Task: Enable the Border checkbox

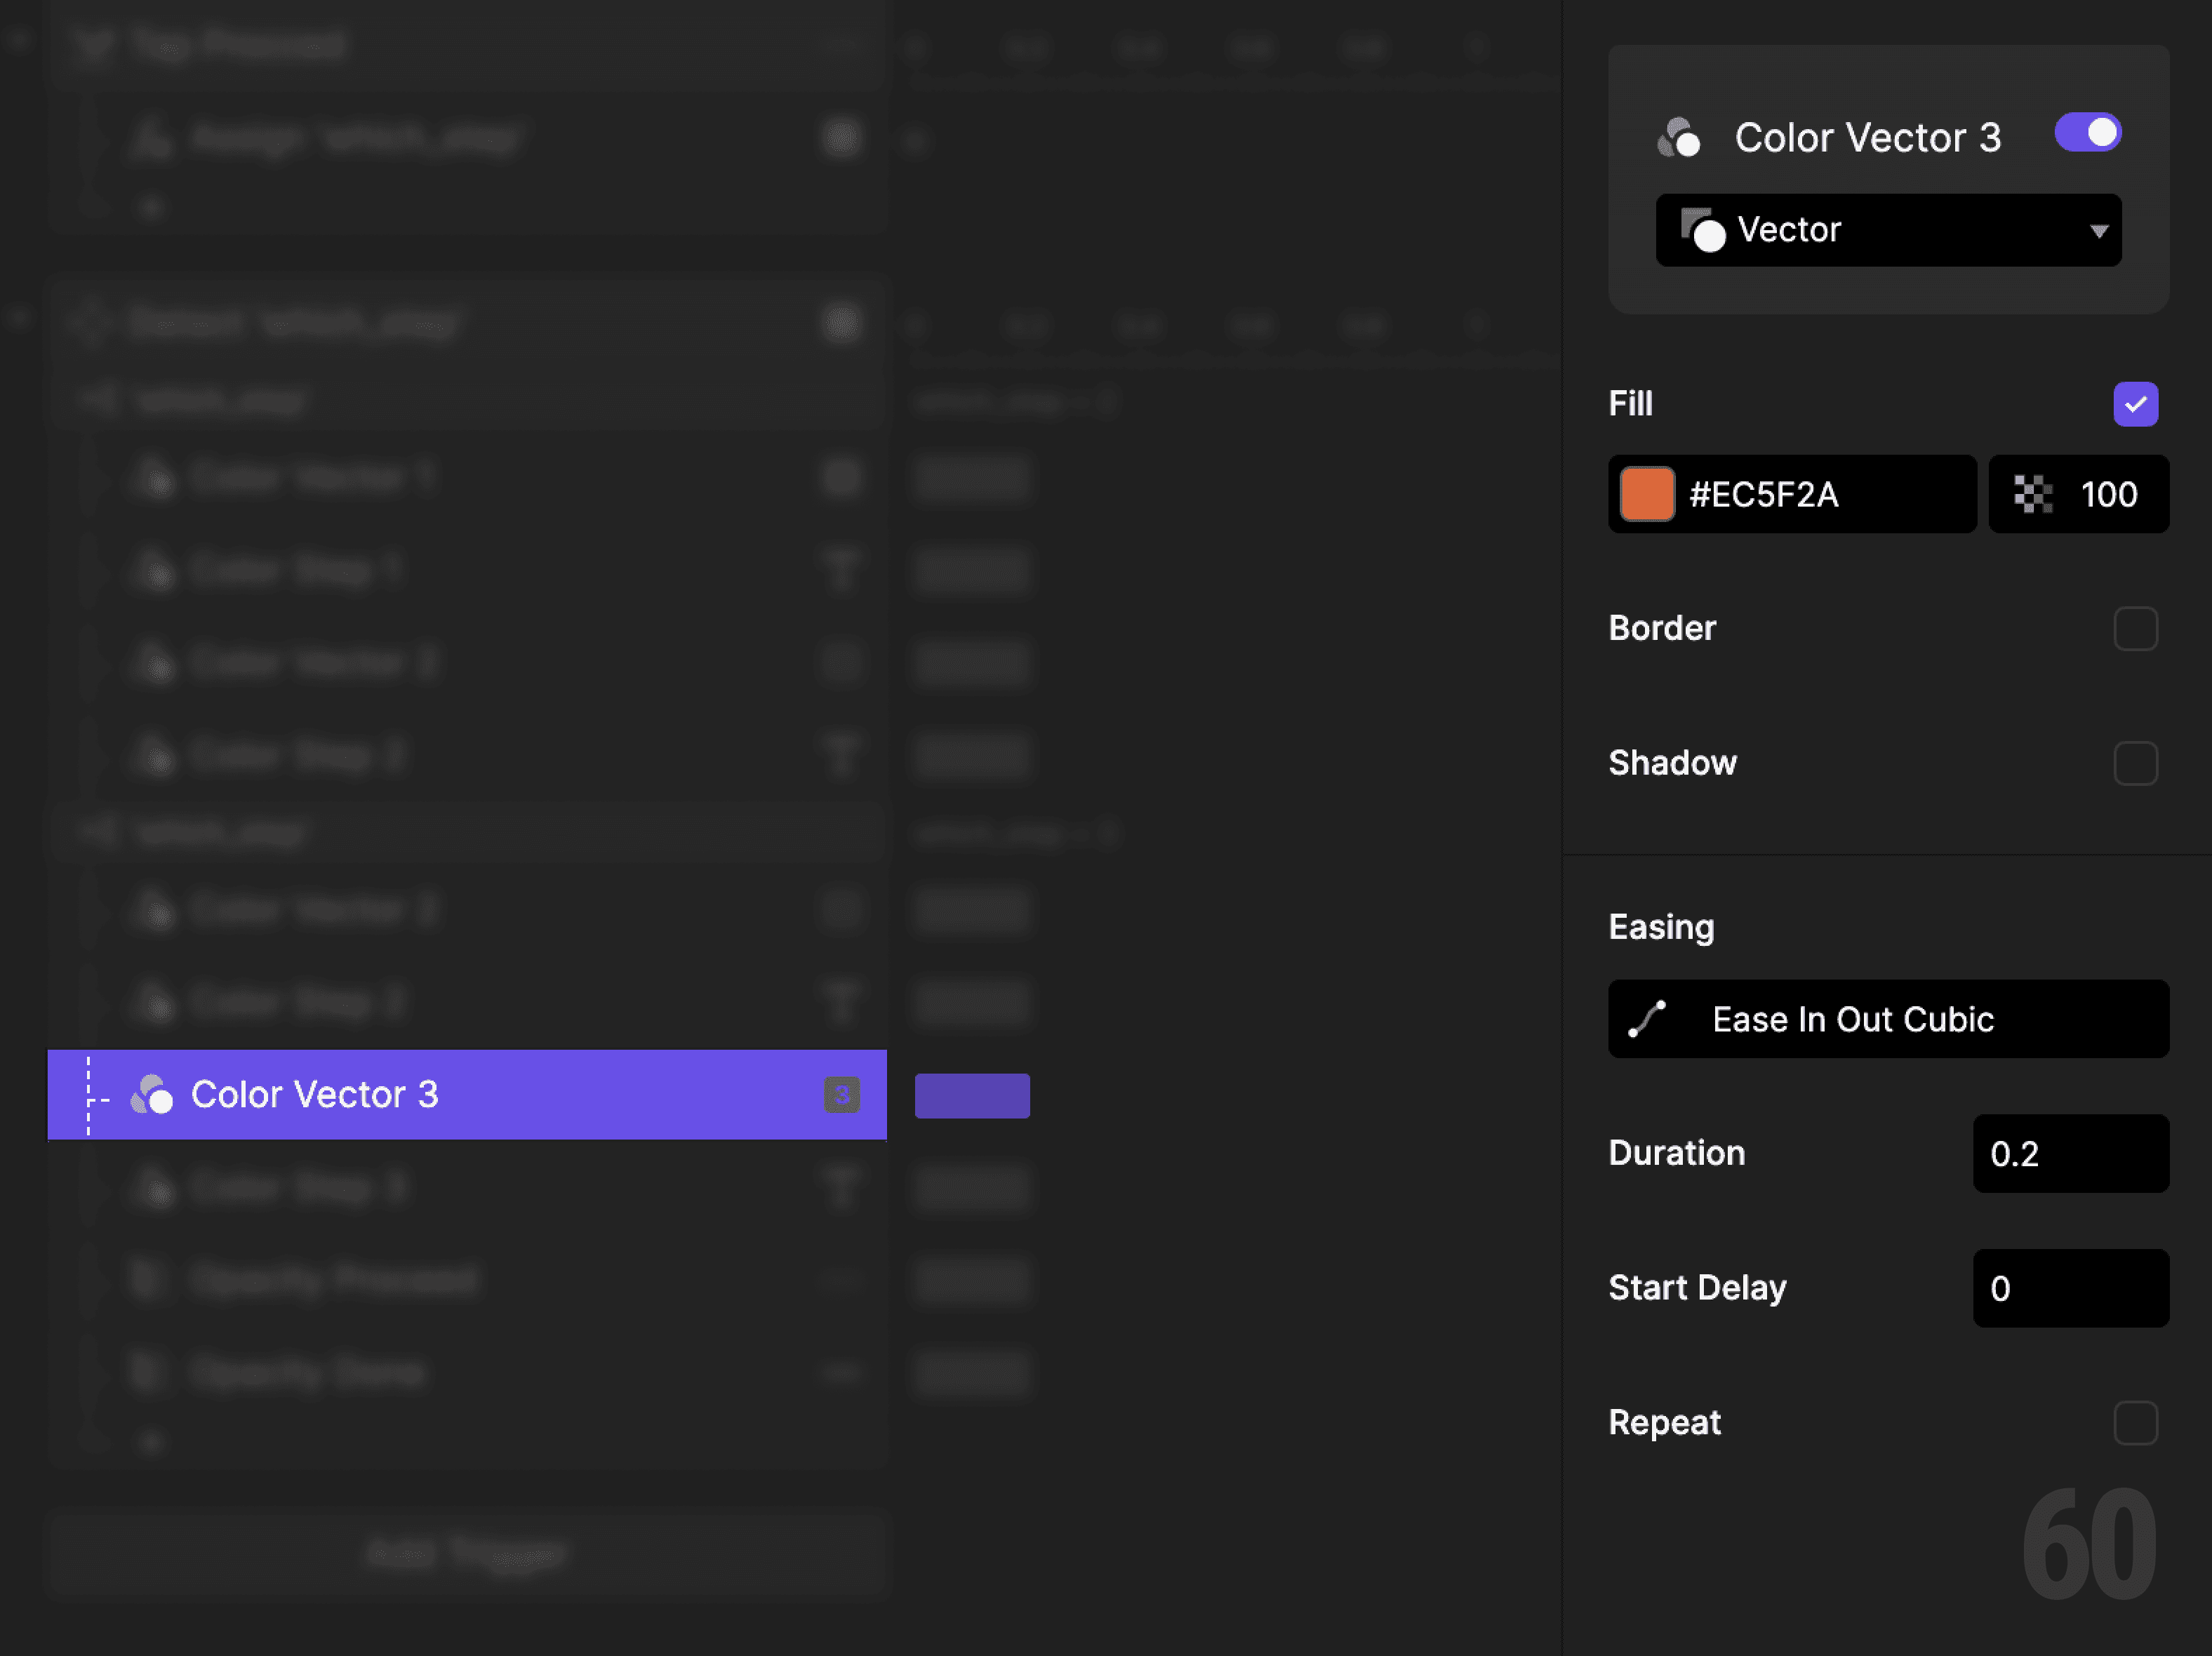Action: click(2136, 628)
